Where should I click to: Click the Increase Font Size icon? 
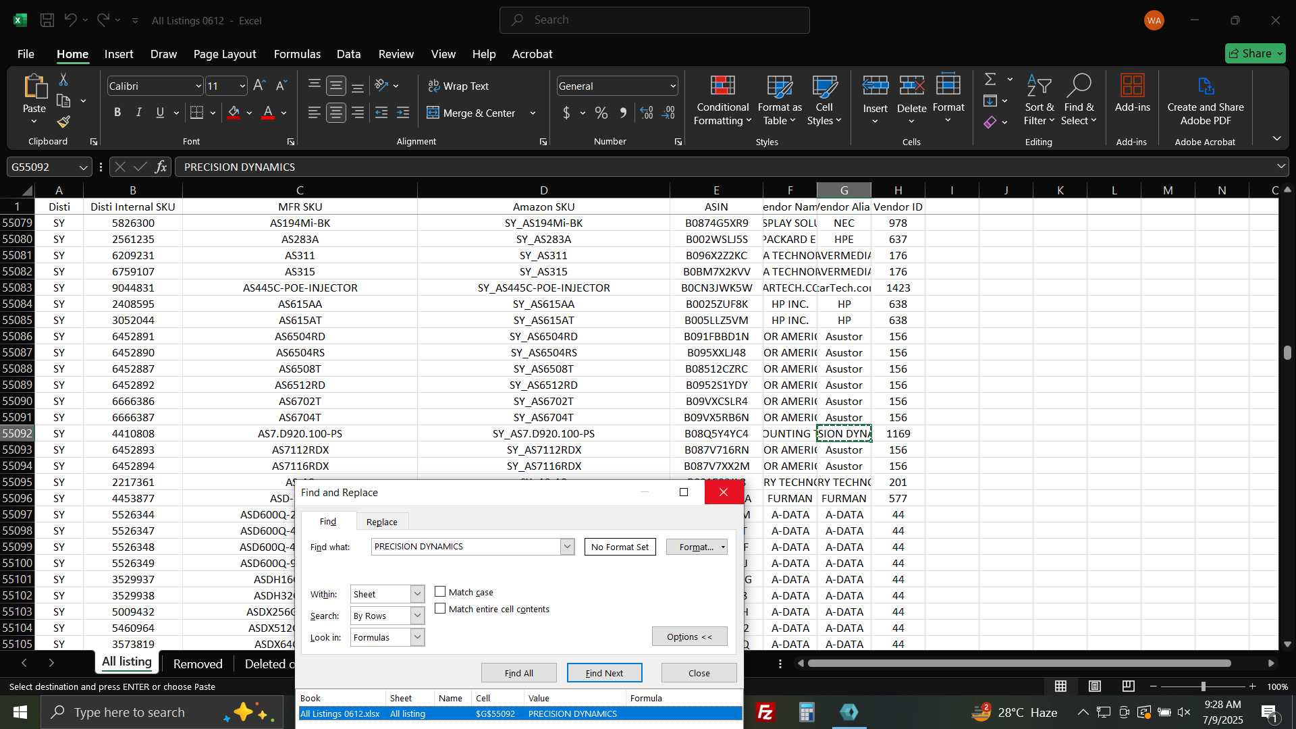(259, 86)
